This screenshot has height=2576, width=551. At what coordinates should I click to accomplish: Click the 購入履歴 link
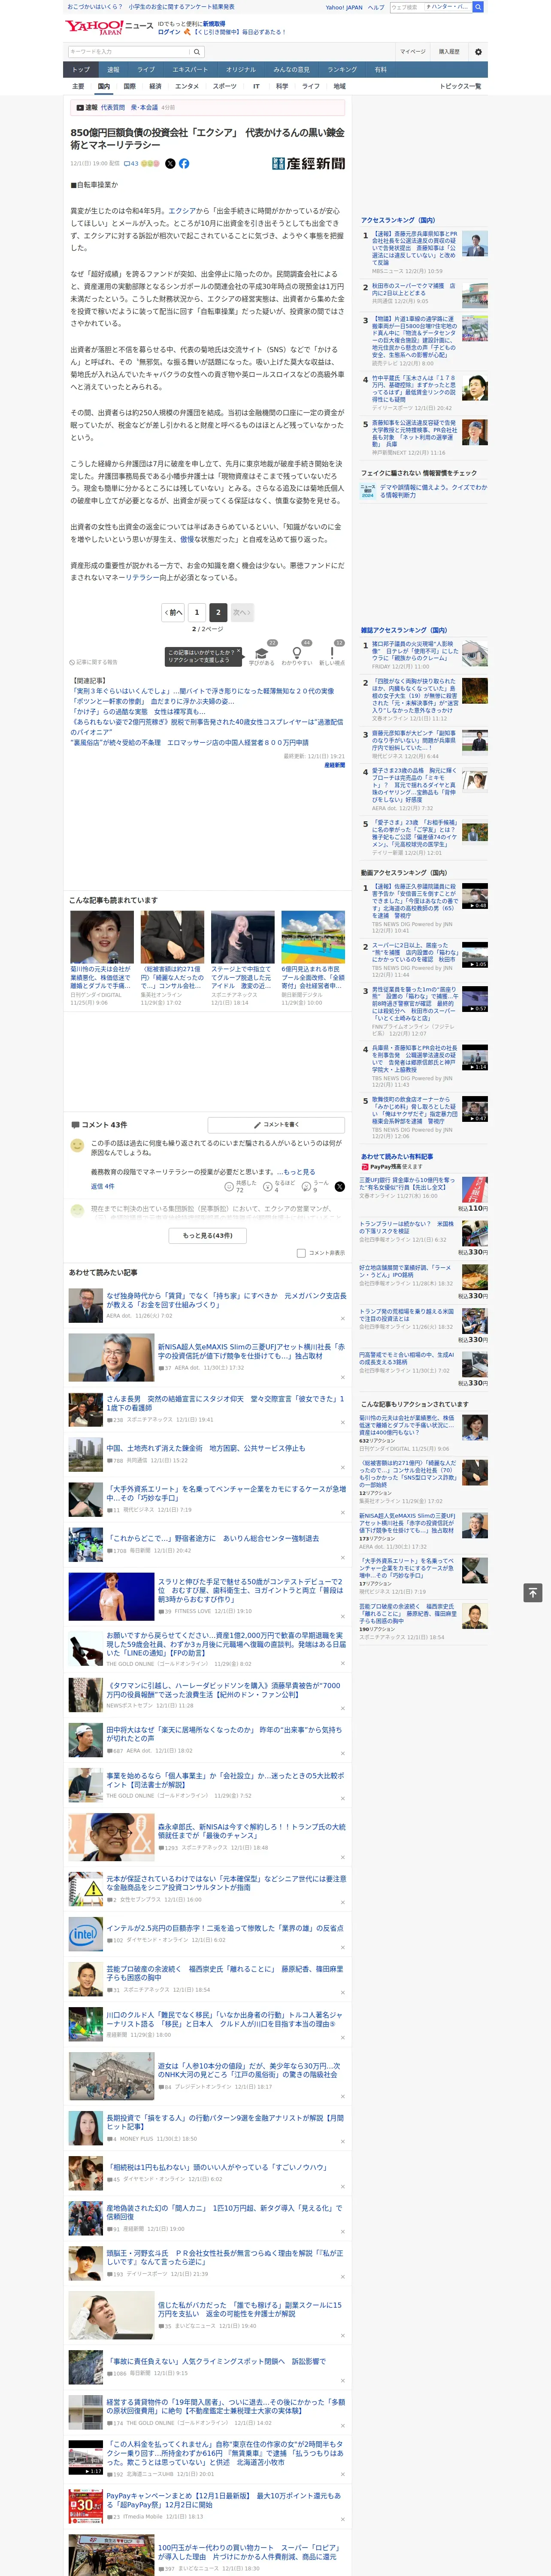tap(449, 51)
